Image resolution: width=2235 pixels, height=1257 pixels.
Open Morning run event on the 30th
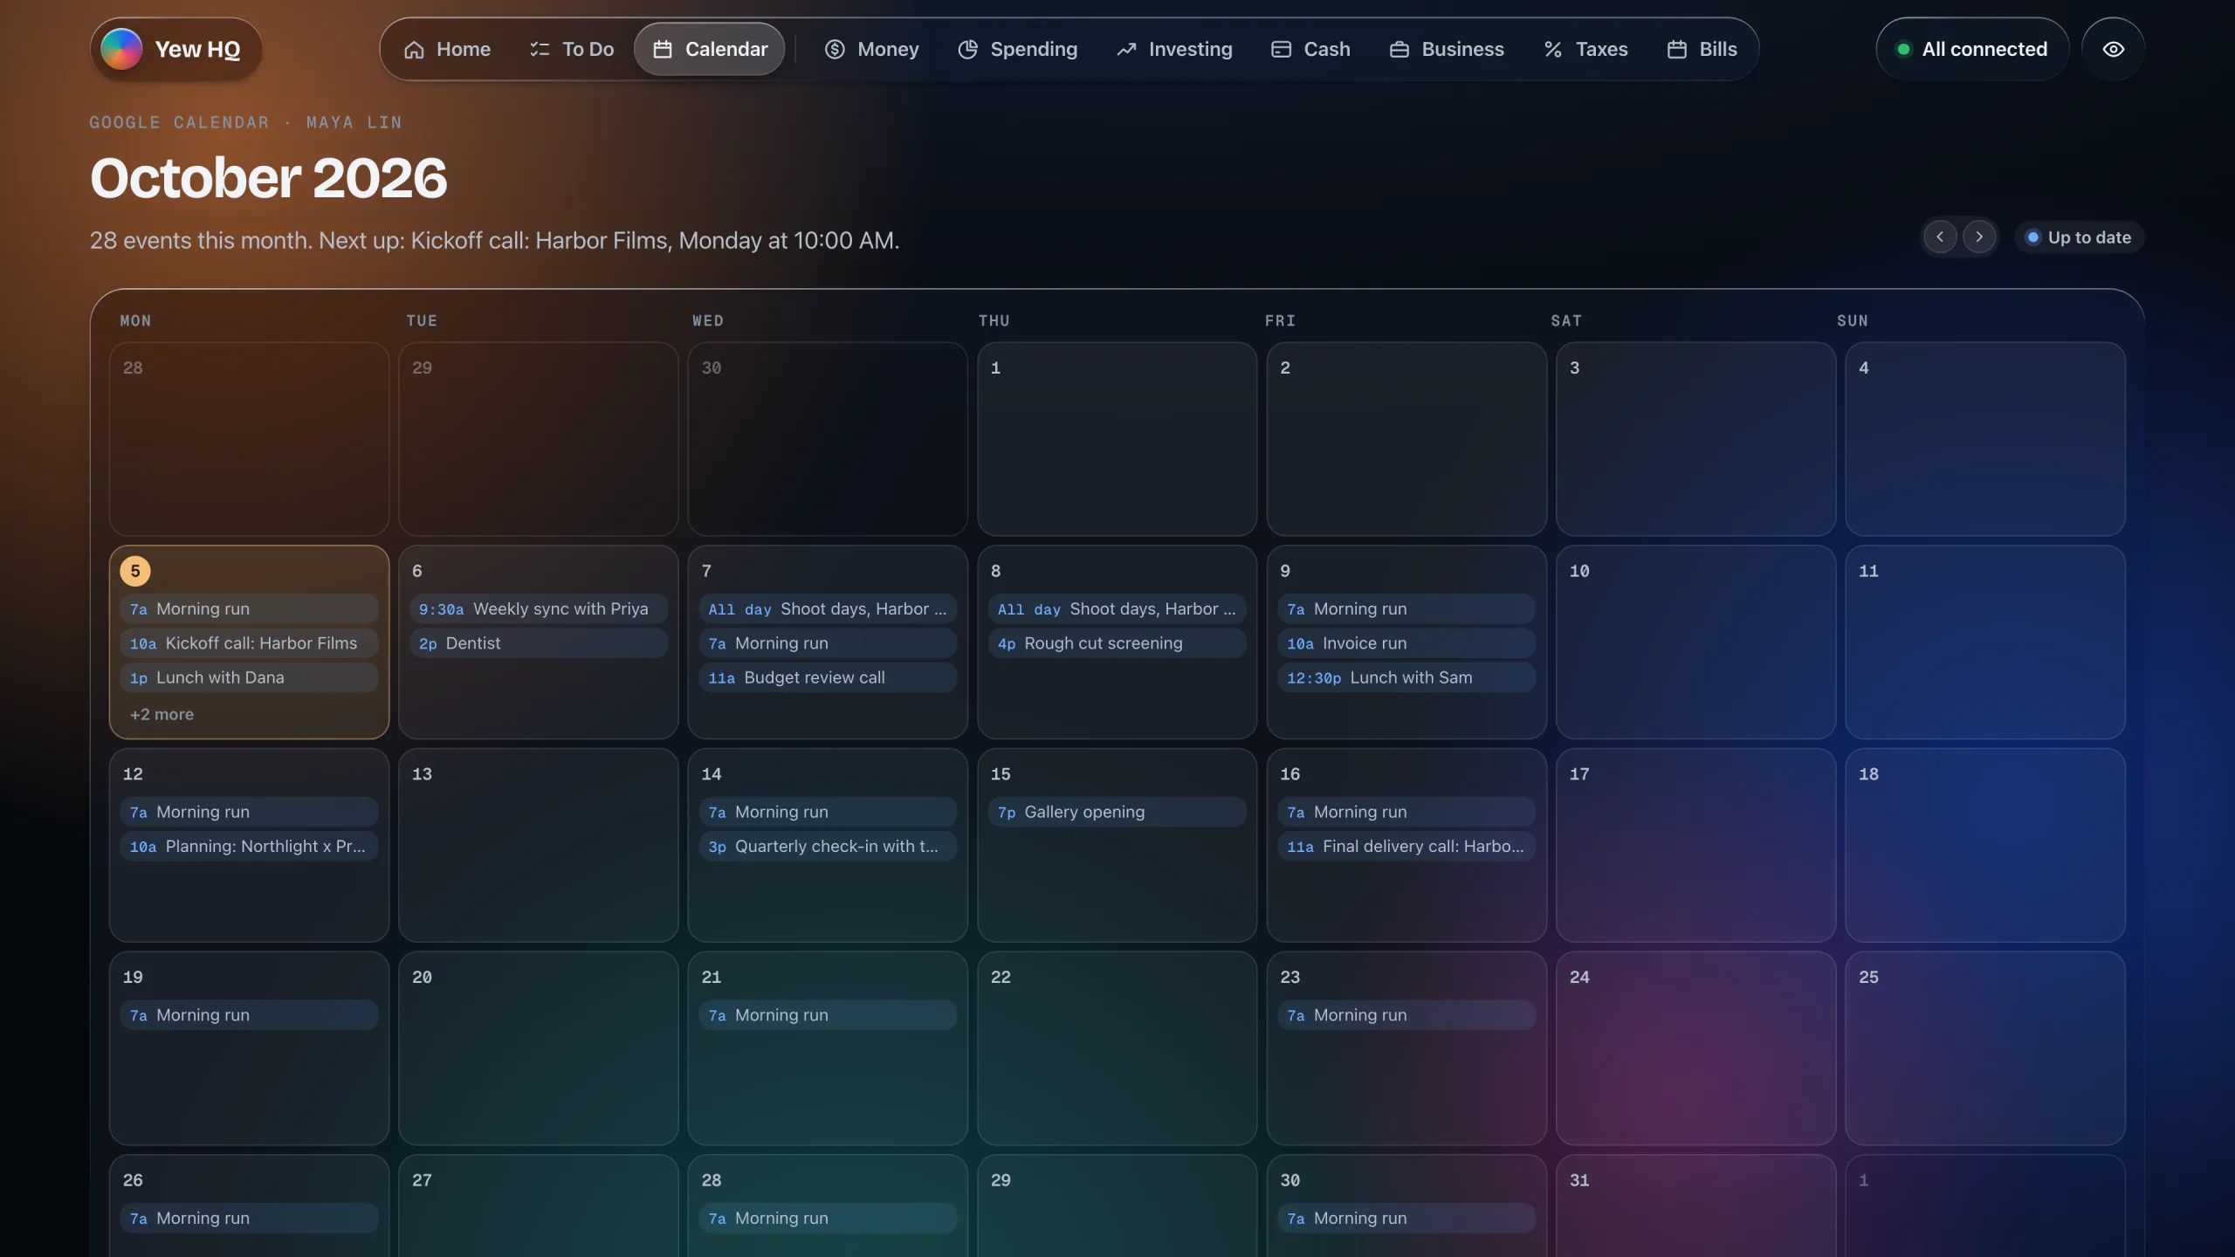click(1406, 1219)
